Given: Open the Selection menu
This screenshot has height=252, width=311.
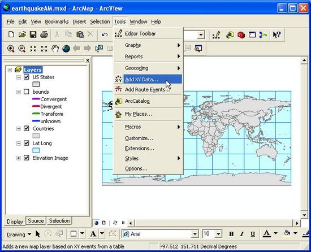Looking at the screenshot, I should (100, 21).
